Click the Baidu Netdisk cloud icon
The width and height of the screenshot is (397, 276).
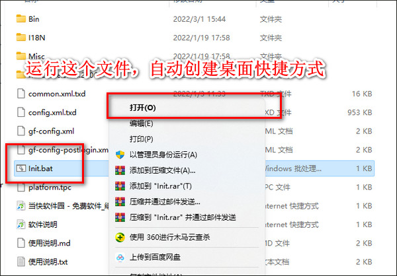tap(120, 257)
